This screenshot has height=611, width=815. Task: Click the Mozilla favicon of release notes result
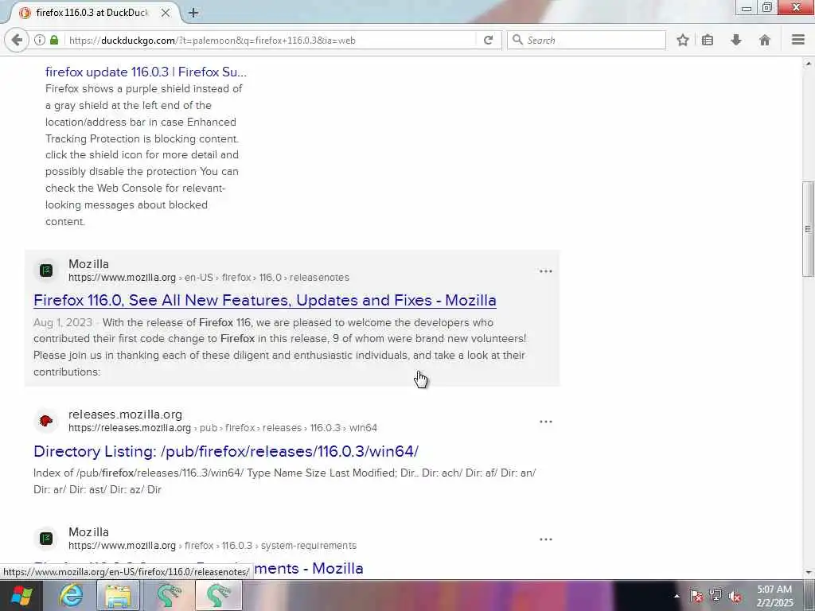(46, 270)
